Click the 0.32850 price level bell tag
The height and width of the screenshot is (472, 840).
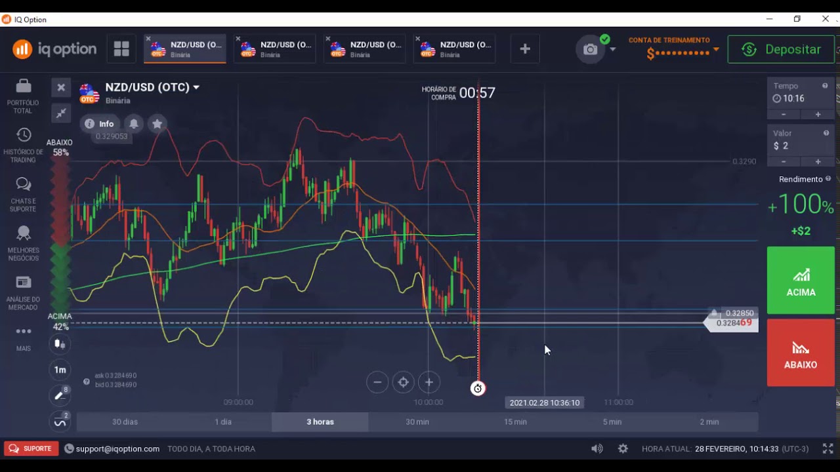(x=734, y=313)
